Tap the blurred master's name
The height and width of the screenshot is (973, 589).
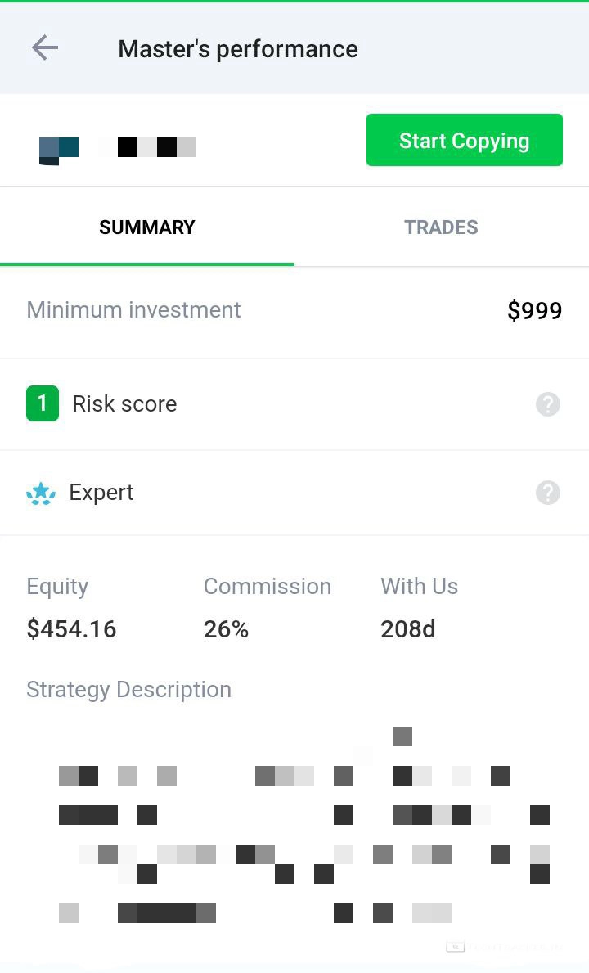click(148, 147)
